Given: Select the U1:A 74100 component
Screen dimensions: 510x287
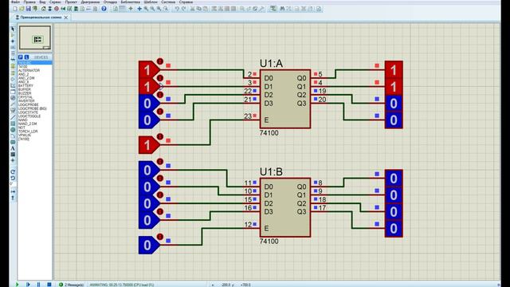Looking at the screenshot, I should (x=285, y=99).
